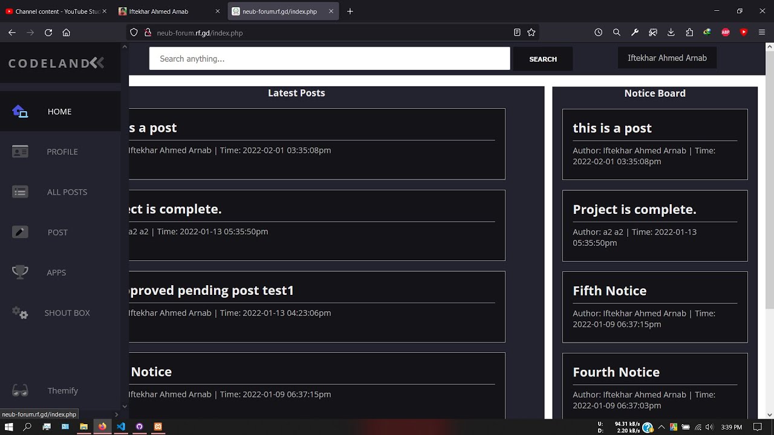Click the Themify glasses icon
Viewport: 774px width, 435px height.
(x=20, y=391)
